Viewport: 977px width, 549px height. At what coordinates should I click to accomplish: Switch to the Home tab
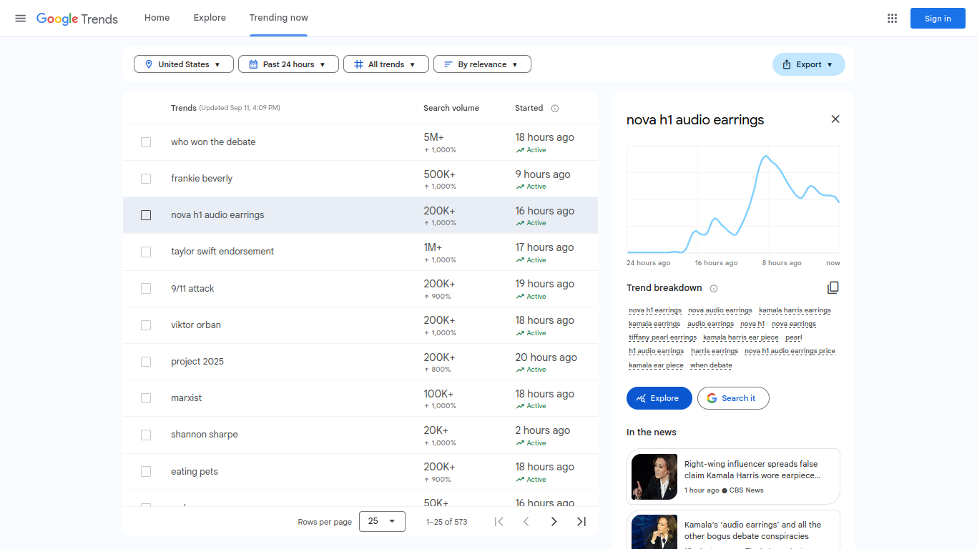(x=157, y=18)
